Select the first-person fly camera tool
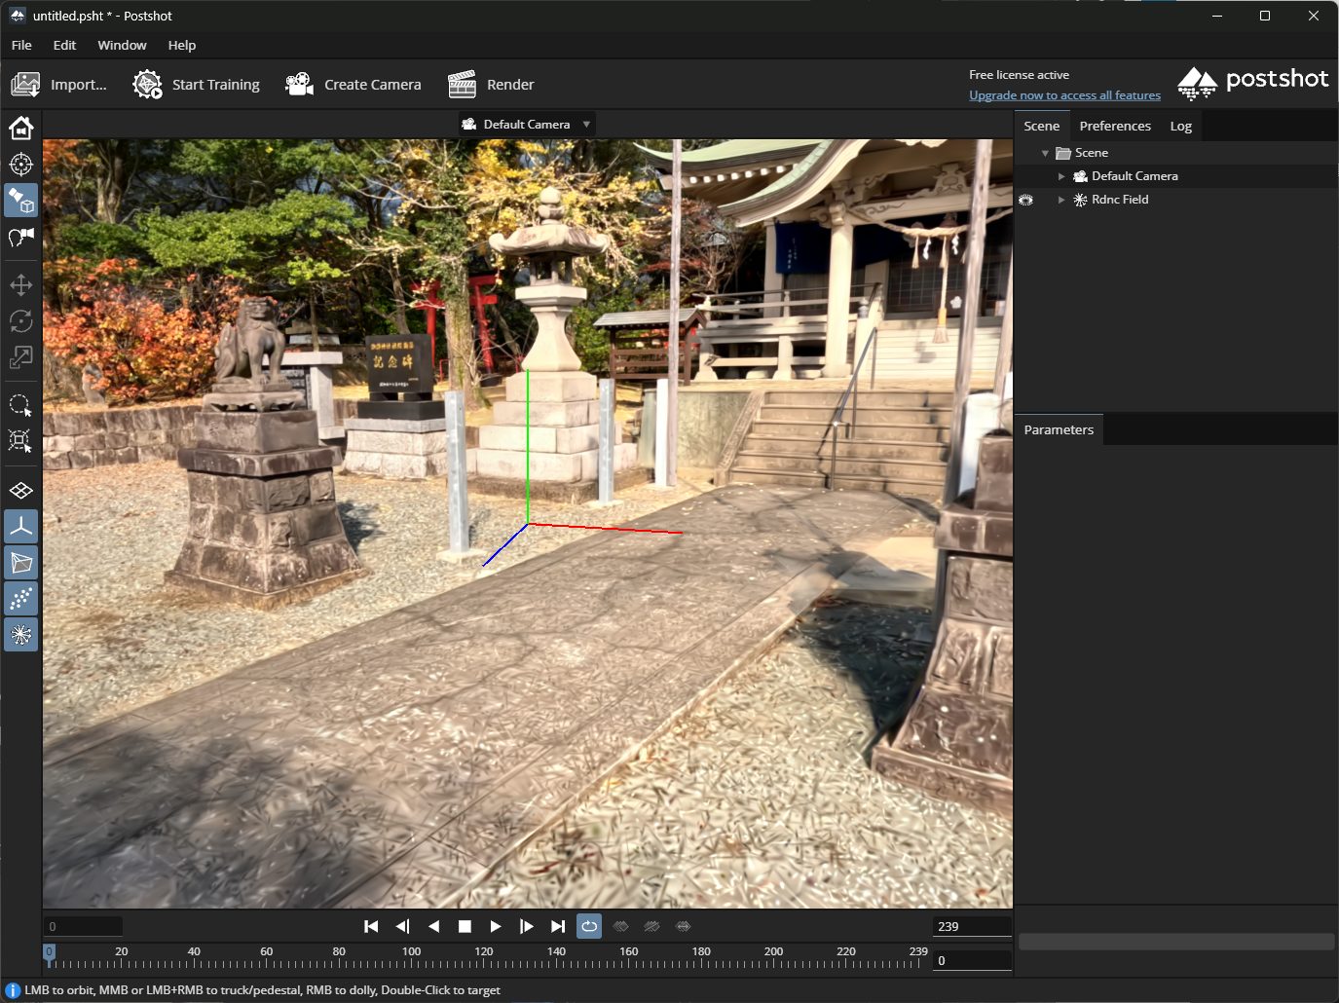Image resolution: width=1339 pixels, height=1003 pixels. click(x=20, y=237)
